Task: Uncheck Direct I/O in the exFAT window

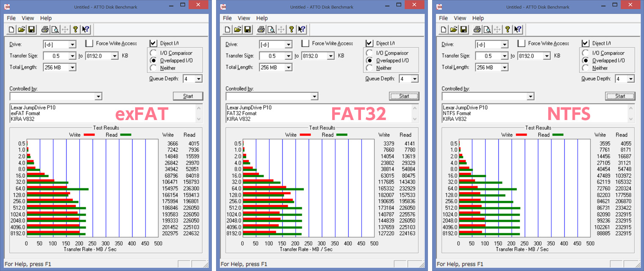Action: click(x=153, y=43)
